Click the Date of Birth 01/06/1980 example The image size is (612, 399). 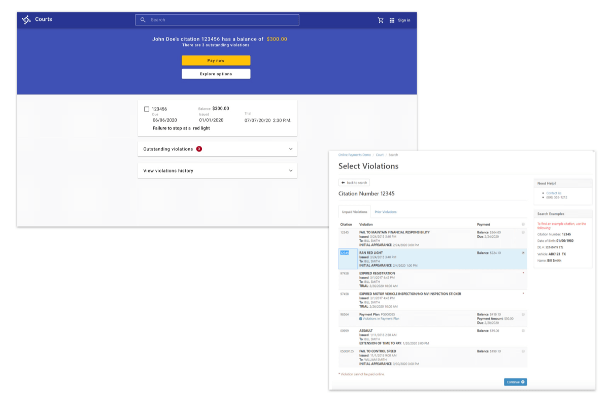(x=557, y=241)
